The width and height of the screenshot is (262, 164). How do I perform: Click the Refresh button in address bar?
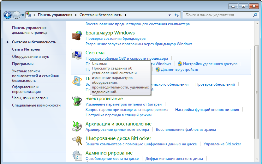coord(177,15)
